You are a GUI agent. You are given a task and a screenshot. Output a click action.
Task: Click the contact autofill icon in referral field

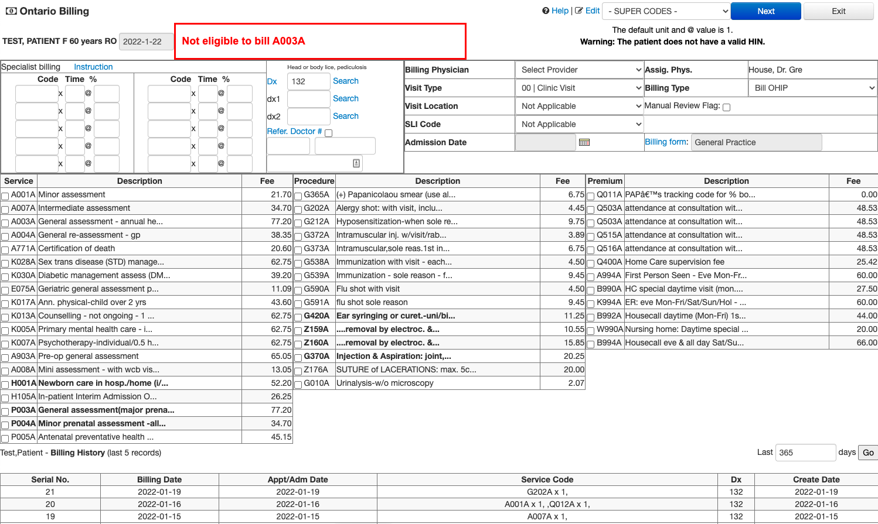[356, 163]
